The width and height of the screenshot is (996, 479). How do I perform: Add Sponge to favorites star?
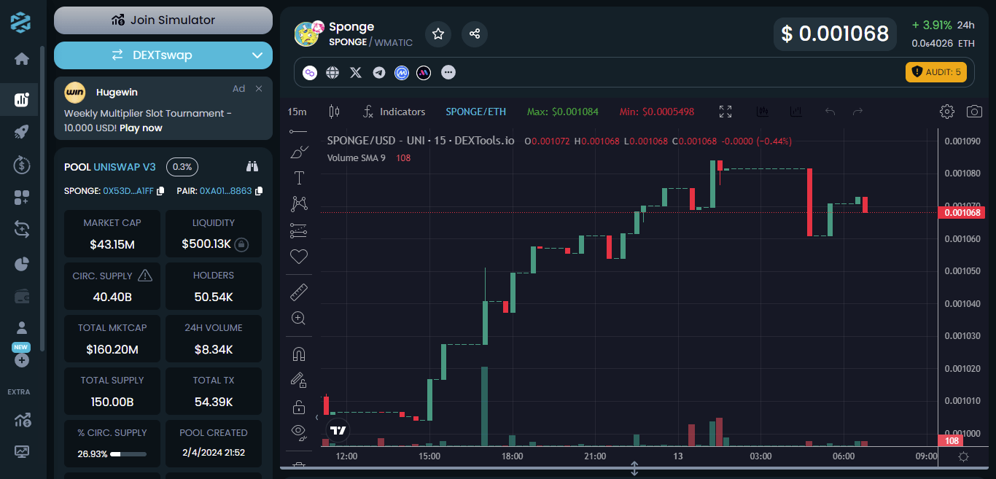tap(438, 34)
